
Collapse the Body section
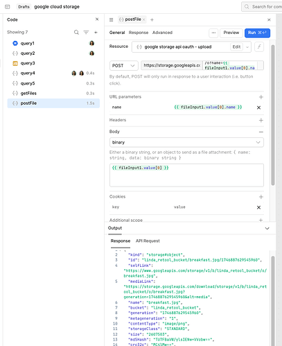[x=261, y=132]
